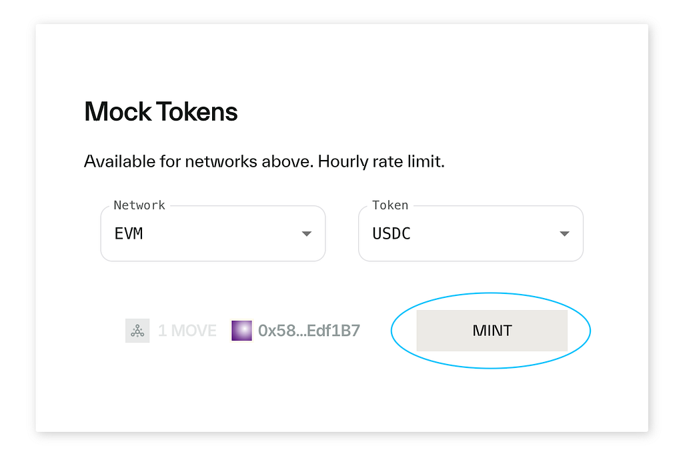Open the Token dropdown
The image size is (683, 466).
coord(471,233)
